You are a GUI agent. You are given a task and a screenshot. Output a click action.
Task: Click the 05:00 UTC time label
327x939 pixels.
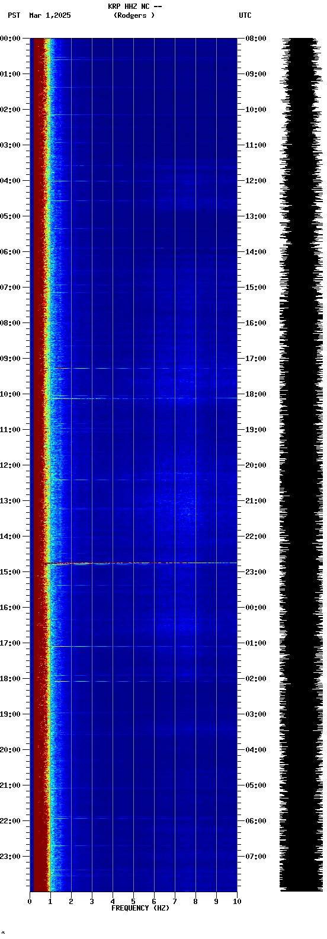[x=256, y=785]
